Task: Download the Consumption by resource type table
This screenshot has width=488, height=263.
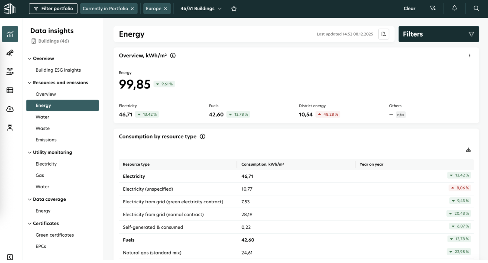Action: pyautogui.click(x=468, y=150)
